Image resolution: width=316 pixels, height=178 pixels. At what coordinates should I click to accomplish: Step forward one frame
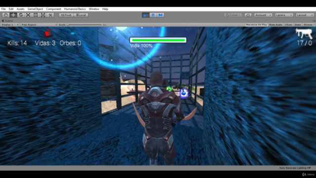(x=160, y=15)
